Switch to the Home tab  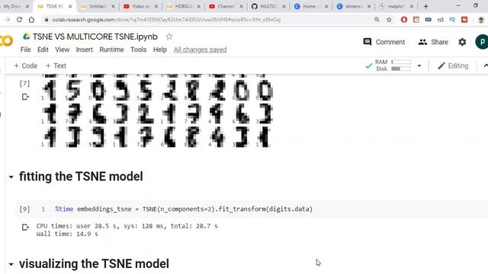pyautogui.click(x=311, y=6)
